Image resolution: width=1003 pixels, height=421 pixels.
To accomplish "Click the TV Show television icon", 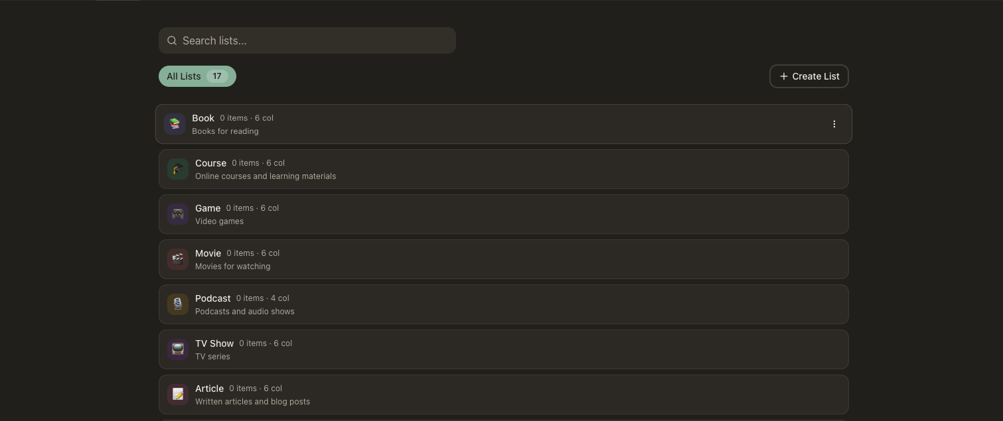I will point(178,349).
